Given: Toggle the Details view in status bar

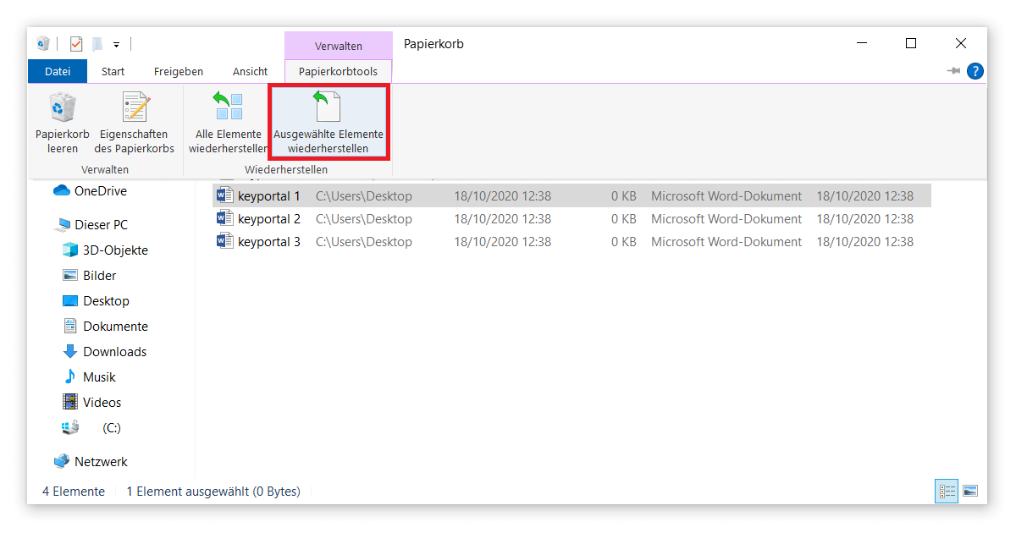Looking at the screenshot, I should (946, 491).
